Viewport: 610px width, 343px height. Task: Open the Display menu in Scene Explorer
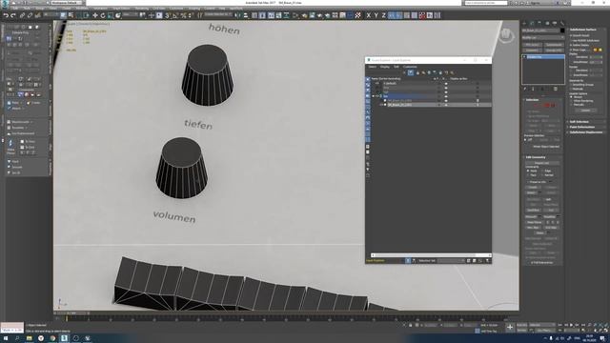[385, 67]
